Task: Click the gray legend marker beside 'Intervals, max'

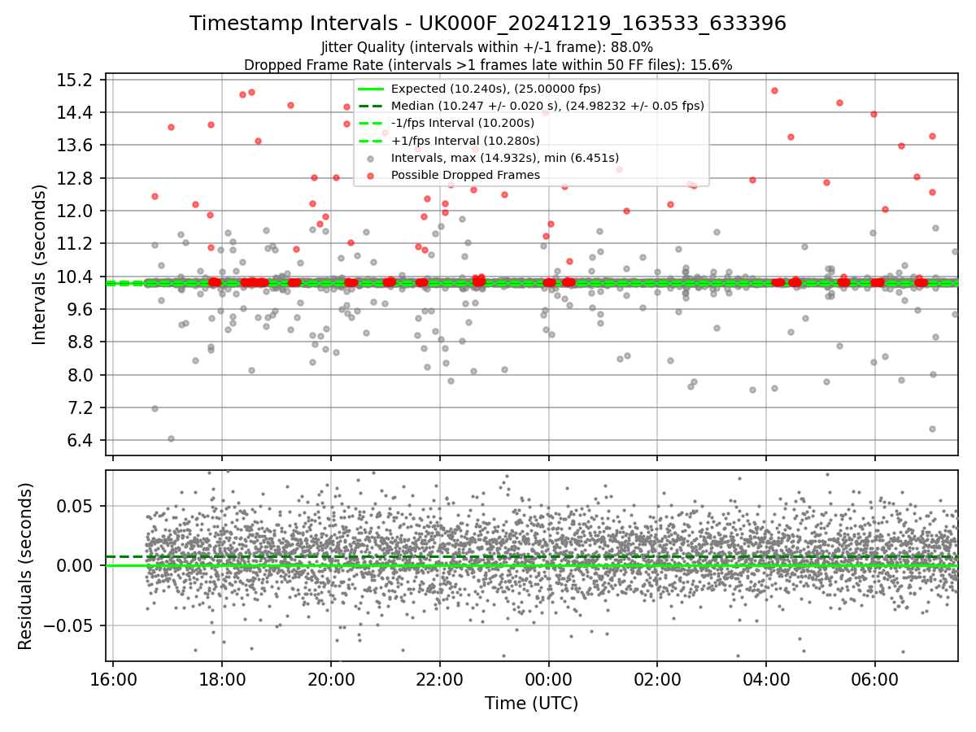Action: coord(370,158)
